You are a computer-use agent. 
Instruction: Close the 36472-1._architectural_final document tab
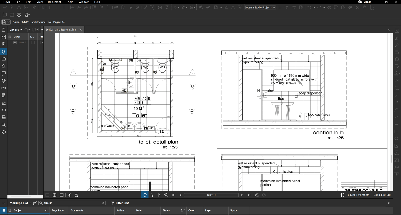[x=81, y=29]
